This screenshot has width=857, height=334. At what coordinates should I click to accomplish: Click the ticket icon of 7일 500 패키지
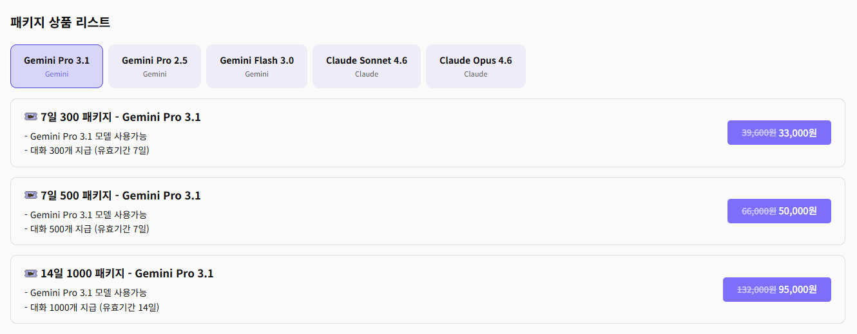point(30,196)
